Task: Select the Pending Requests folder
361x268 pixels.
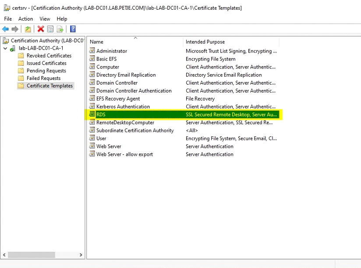Action: (46, 71)
